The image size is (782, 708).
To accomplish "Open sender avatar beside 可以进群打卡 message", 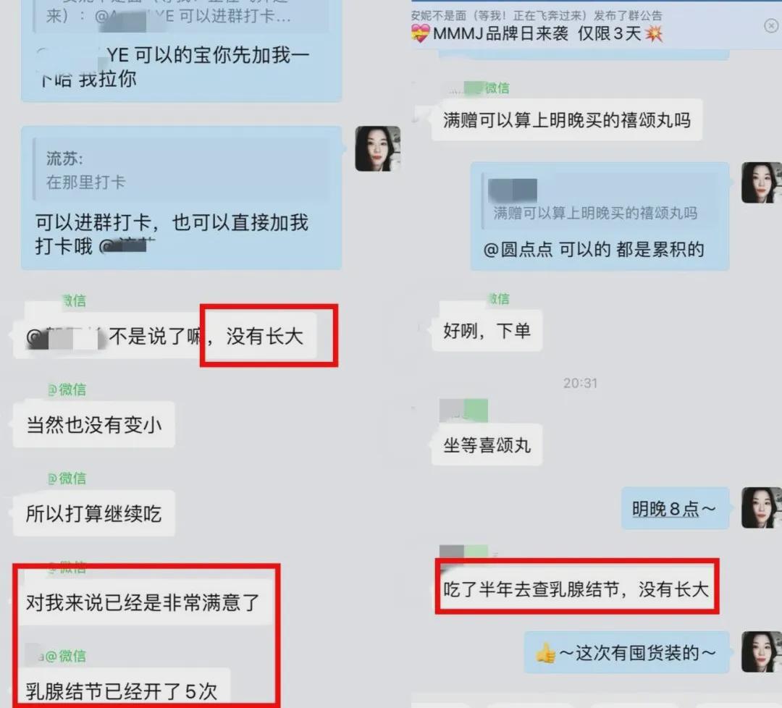I will pyautogui.click(x=377, y=148).
